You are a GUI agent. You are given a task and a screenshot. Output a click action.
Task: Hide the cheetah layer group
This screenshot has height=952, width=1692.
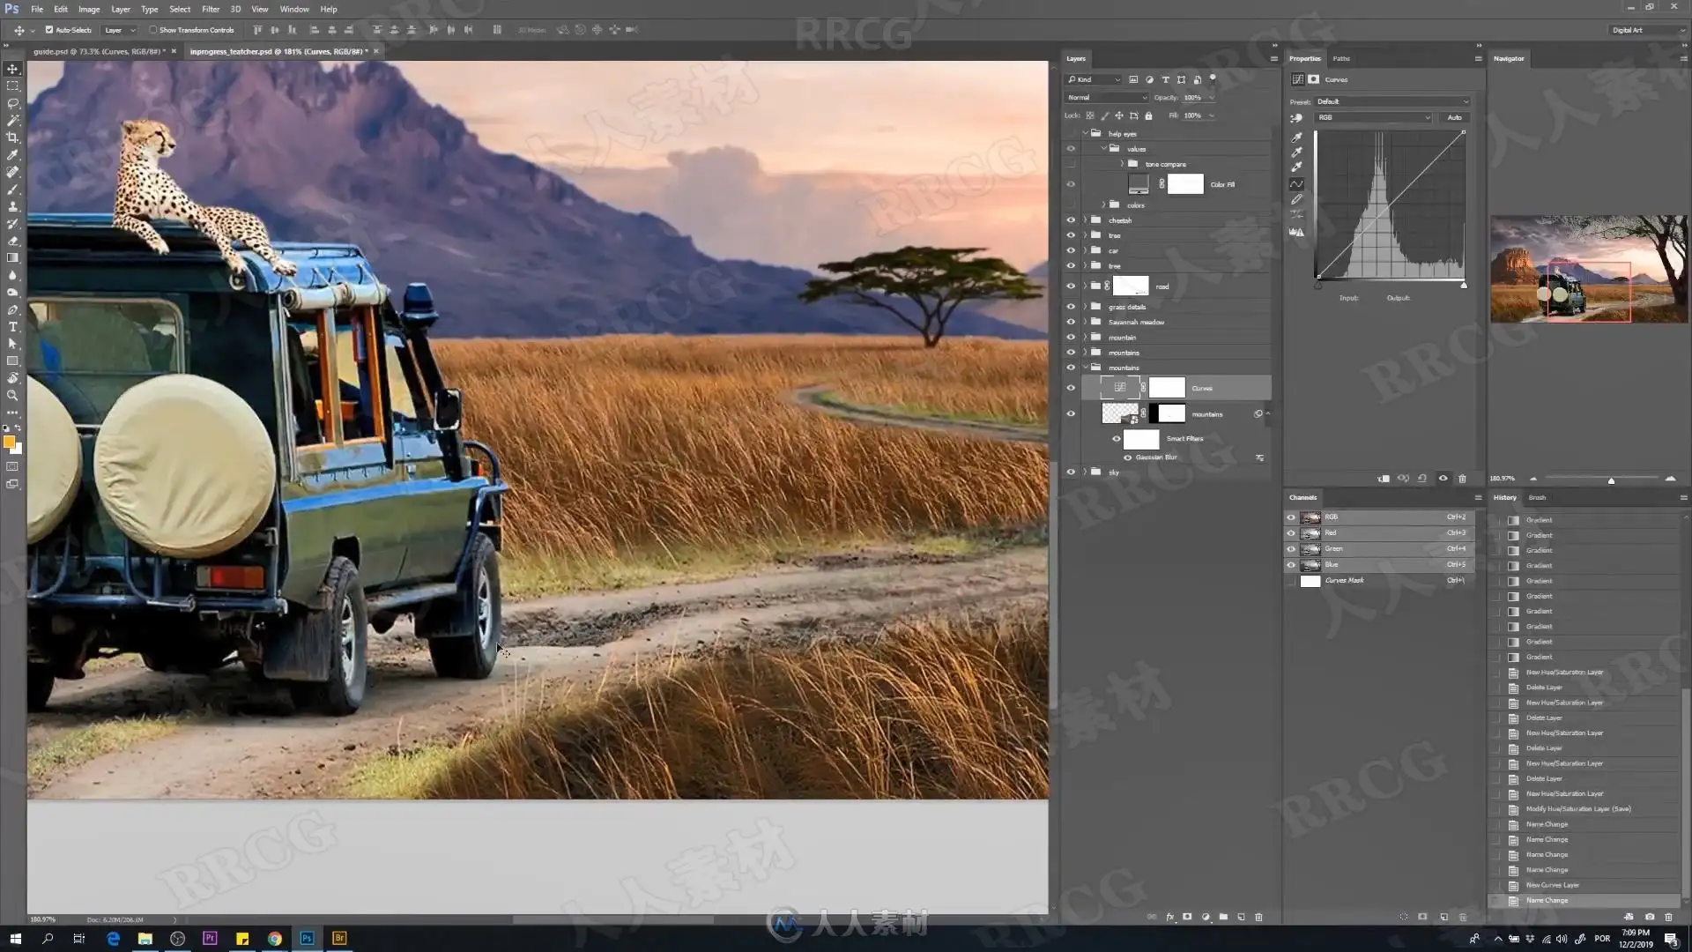pos(1071,220)
